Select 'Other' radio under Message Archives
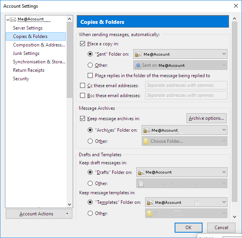The width and height of the screenshot is (242, 238). pyautogui.click(x=90, y=141)
